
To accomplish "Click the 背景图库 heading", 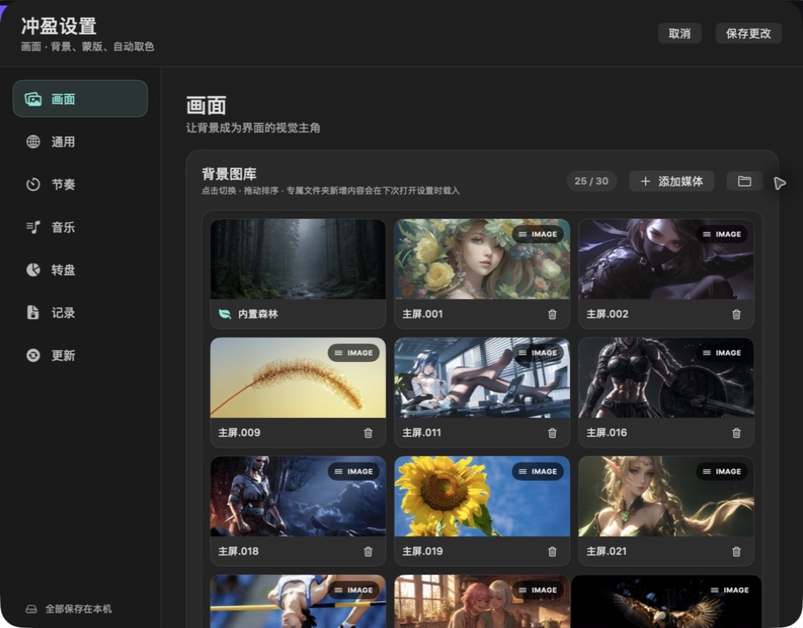I will coord(229,174).
